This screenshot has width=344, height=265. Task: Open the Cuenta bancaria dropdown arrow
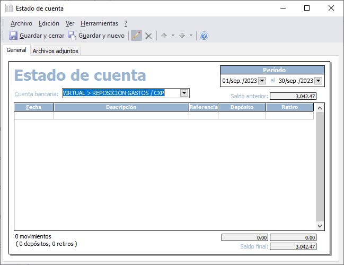coord(184,93)
